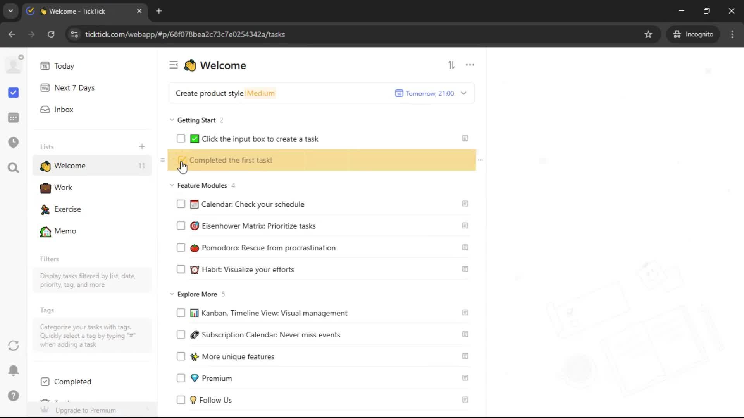Check off Calendar: Check your schedule task
744x418 pixels.
click(181, 204)
